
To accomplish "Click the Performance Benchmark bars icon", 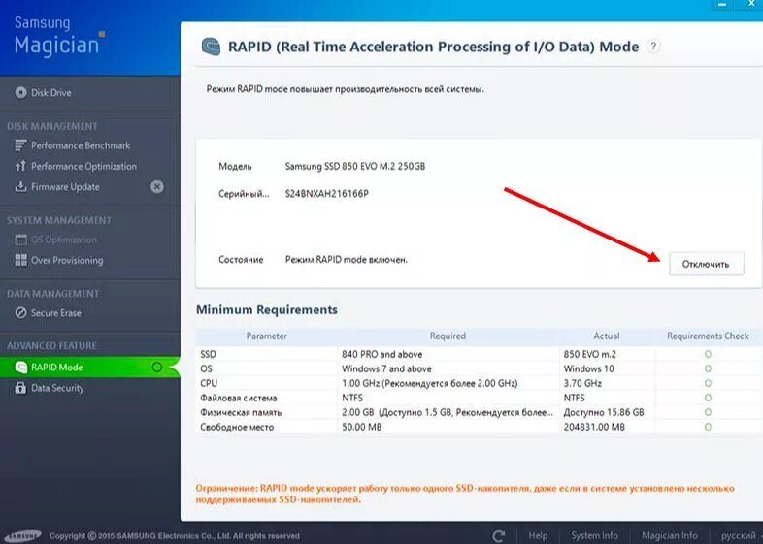I will pyautogui.click(x=20, y=145).
